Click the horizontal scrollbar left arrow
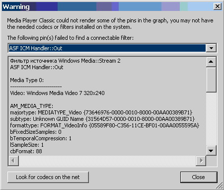This screenshot has width=224, height=190. click(x=13, y=161)
